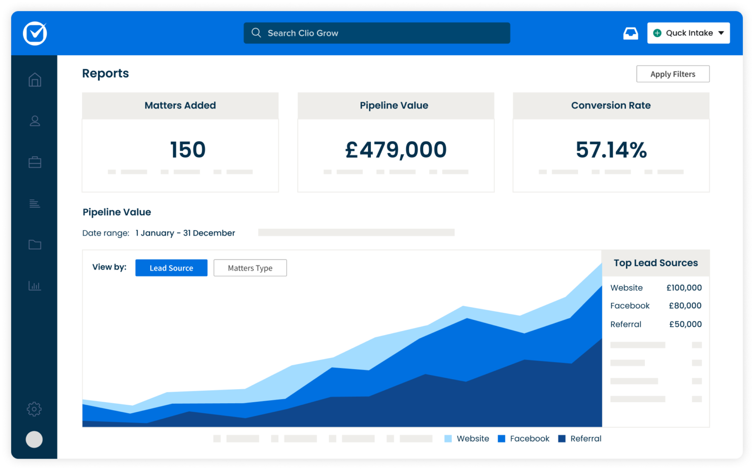Click the Apply Filters button

[x=673, y=74]
